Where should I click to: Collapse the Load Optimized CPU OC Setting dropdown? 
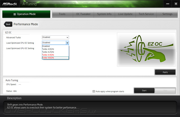click(67, 43)
